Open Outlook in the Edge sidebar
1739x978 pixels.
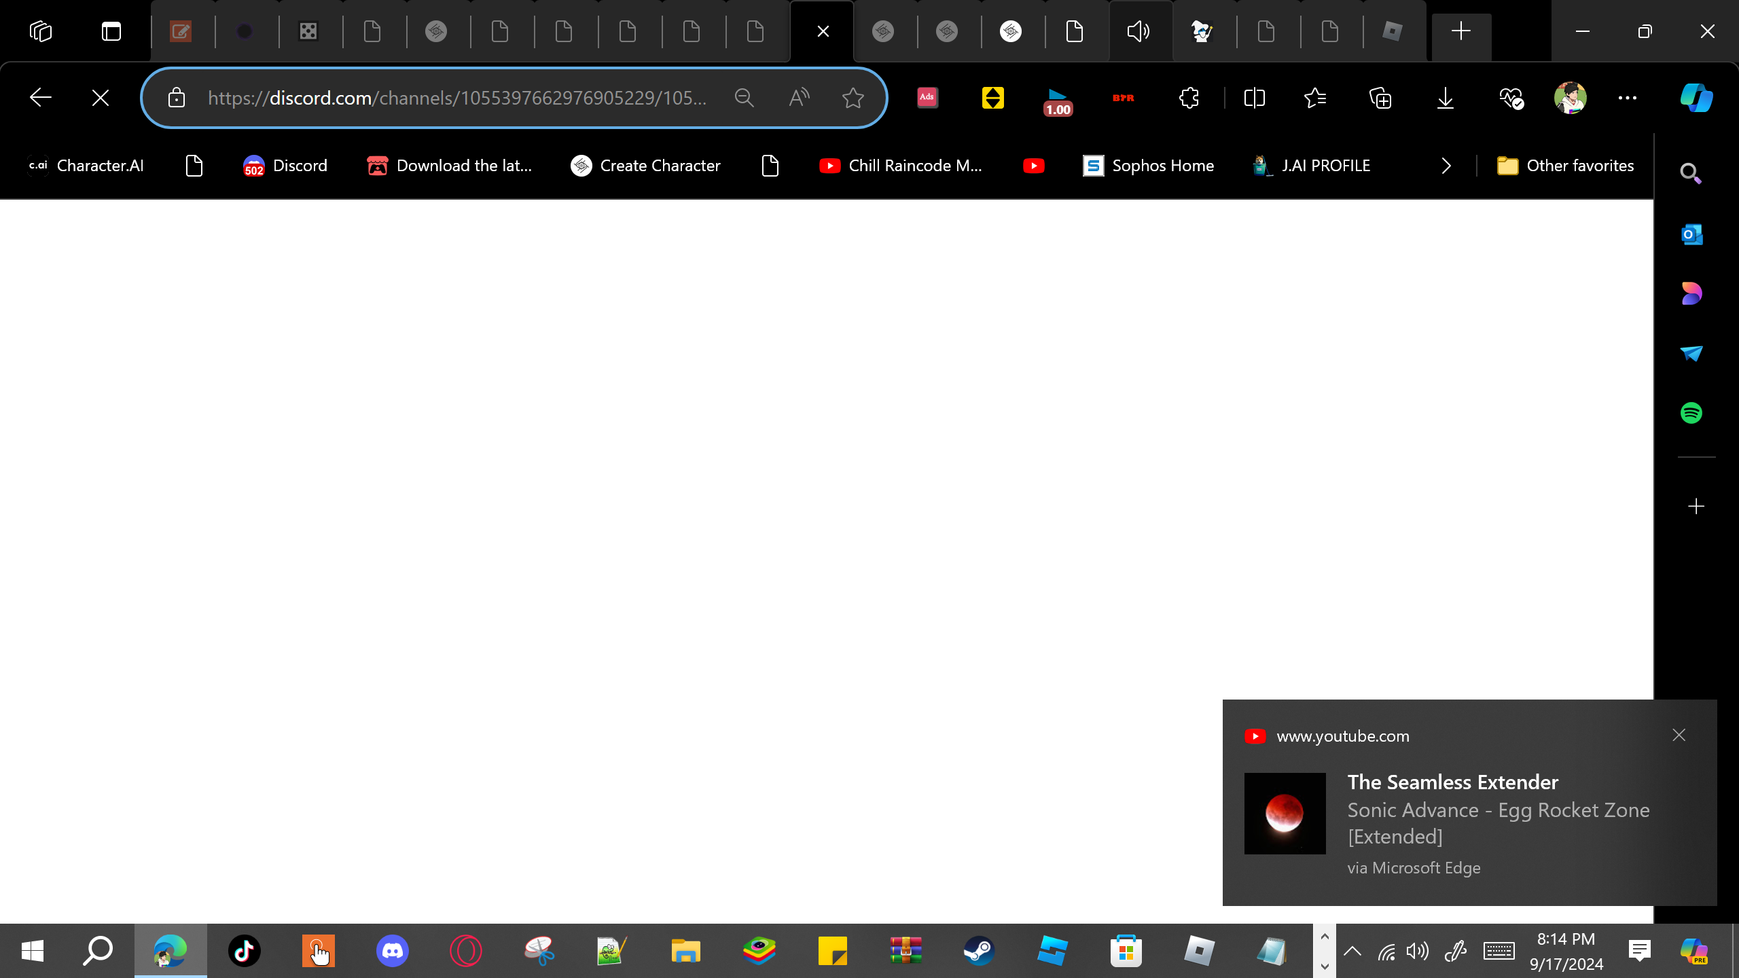click(x=1691, y=235)
